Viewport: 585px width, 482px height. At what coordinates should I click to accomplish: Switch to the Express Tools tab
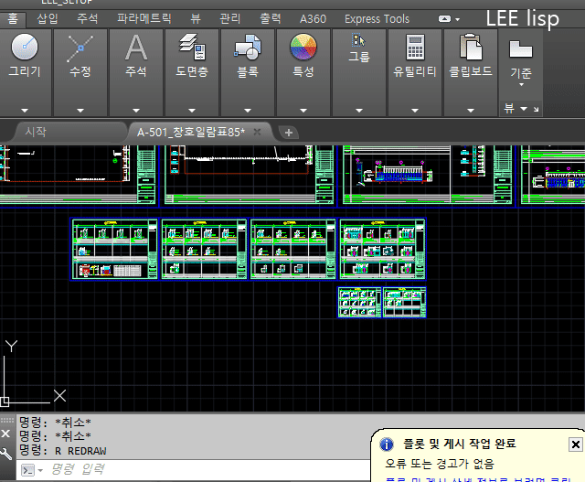point(377,18)
